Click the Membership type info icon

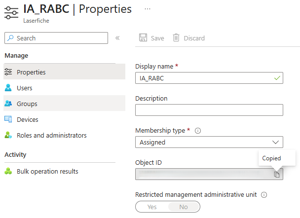(x=198, y=131)
